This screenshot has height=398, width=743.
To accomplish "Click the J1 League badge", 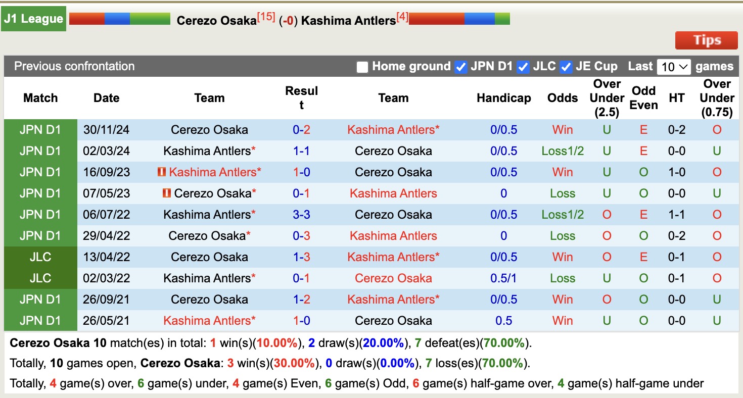I will point(33,18).
